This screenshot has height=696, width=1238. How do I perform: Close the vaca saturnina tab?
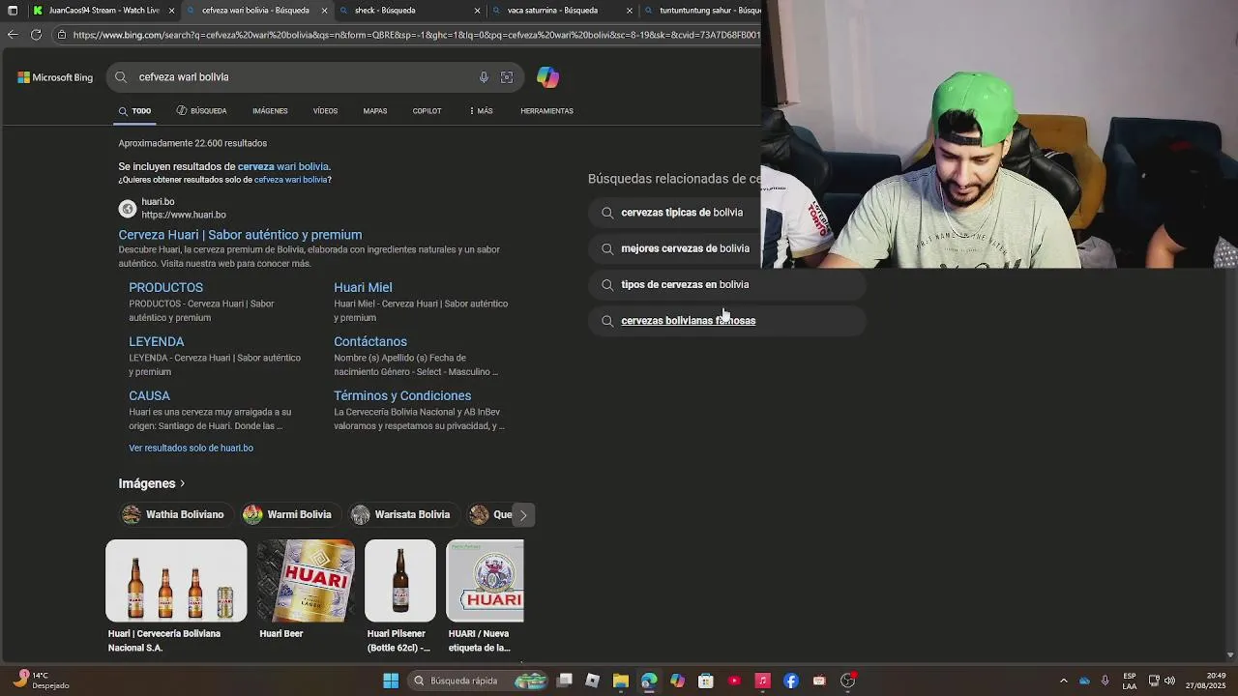click(630, 11)
